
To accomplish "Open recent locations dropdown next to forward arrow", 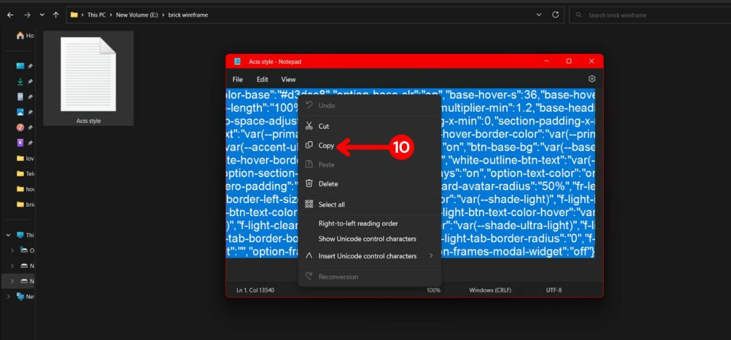I will click(41, 14).
